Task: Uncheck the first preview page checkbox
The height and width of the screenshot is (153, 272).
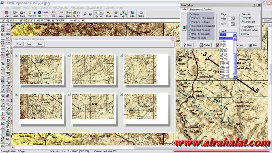Action: tap(17, 55)
